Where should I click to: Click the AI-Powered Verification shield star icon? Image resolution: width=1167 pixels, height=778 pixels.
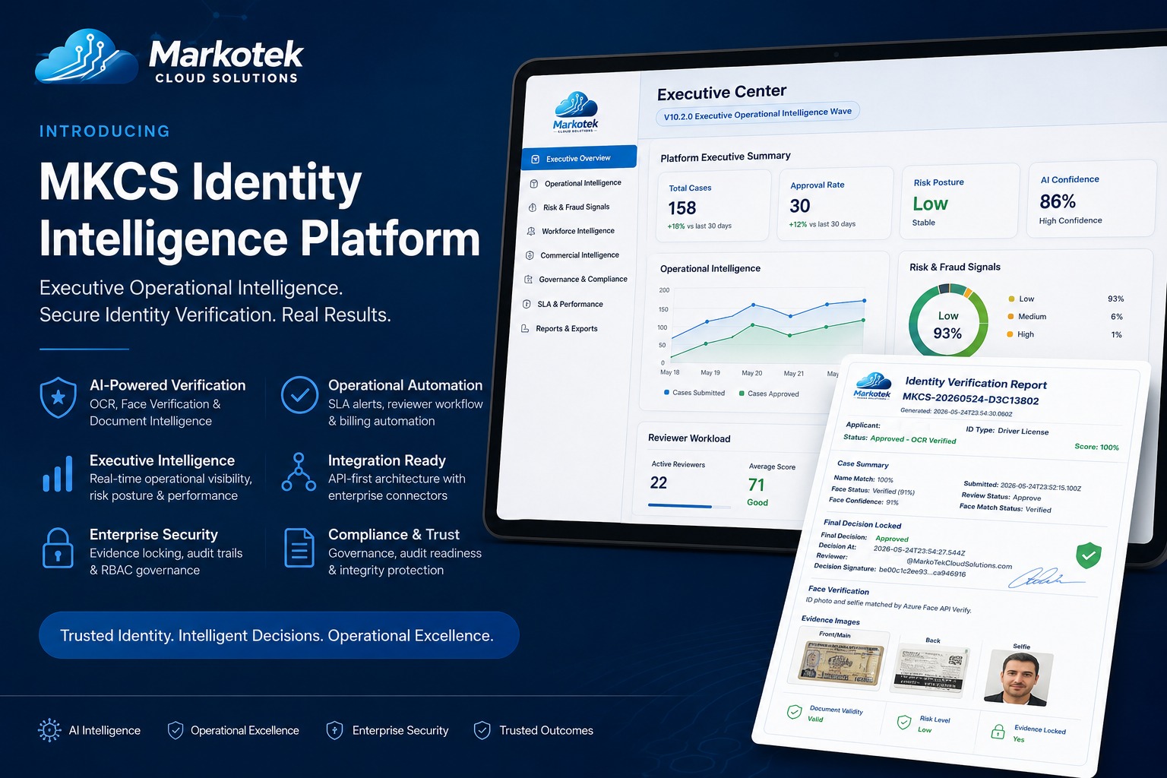pyautogui.click(x=59, y=397)
